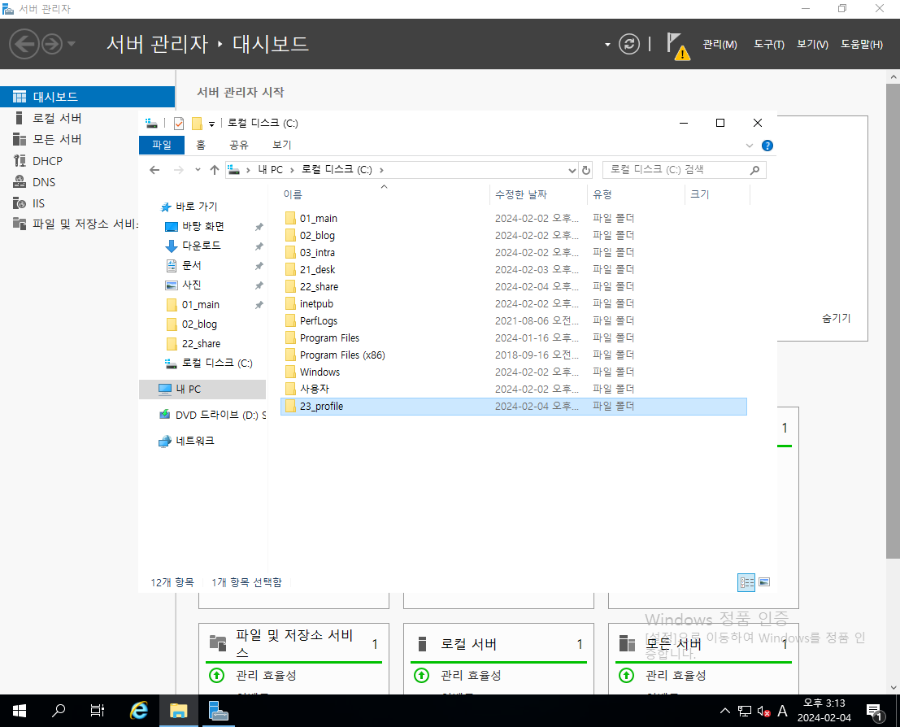Select the 03_intra folder
Screen dimensions: 900x727
[x=514, y=253]
